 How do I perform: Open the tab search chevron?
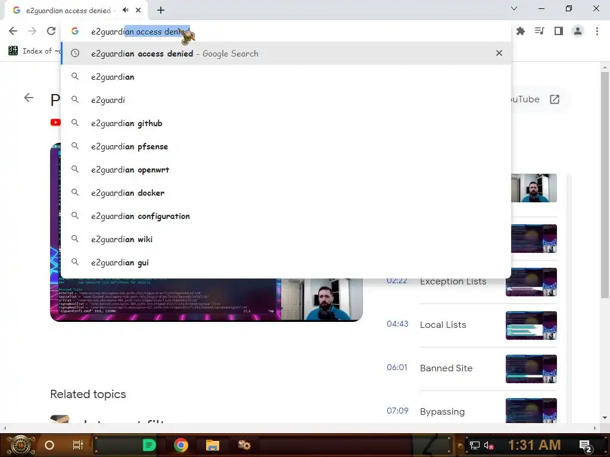tap(514, 8)
